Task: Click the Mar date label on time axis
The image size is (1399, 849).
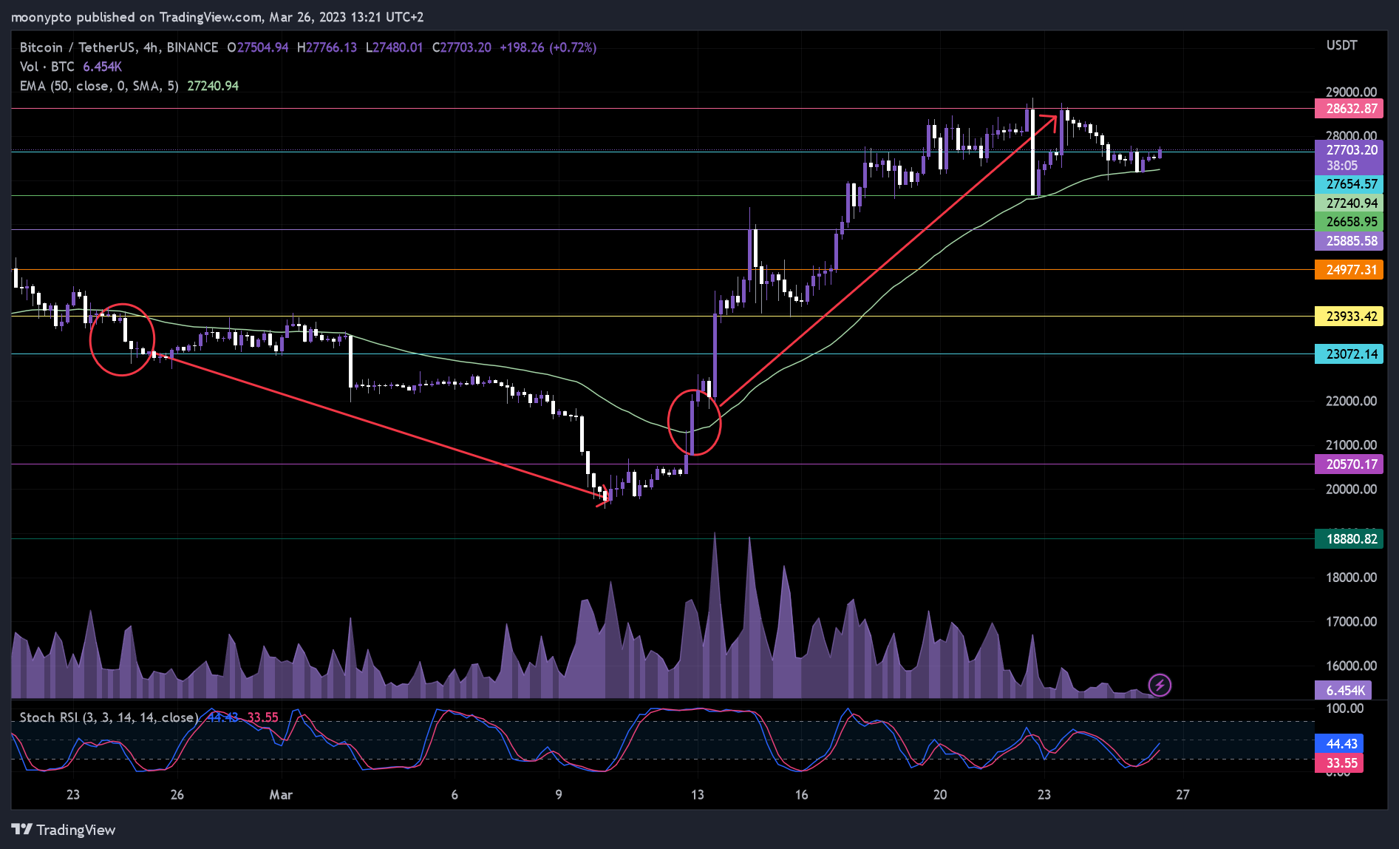Action: coord(281,795)
